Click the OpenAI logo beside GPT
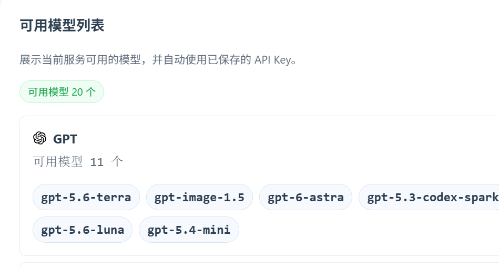The height and width of the screenshot is (268, 499). [x=39, y=138]
